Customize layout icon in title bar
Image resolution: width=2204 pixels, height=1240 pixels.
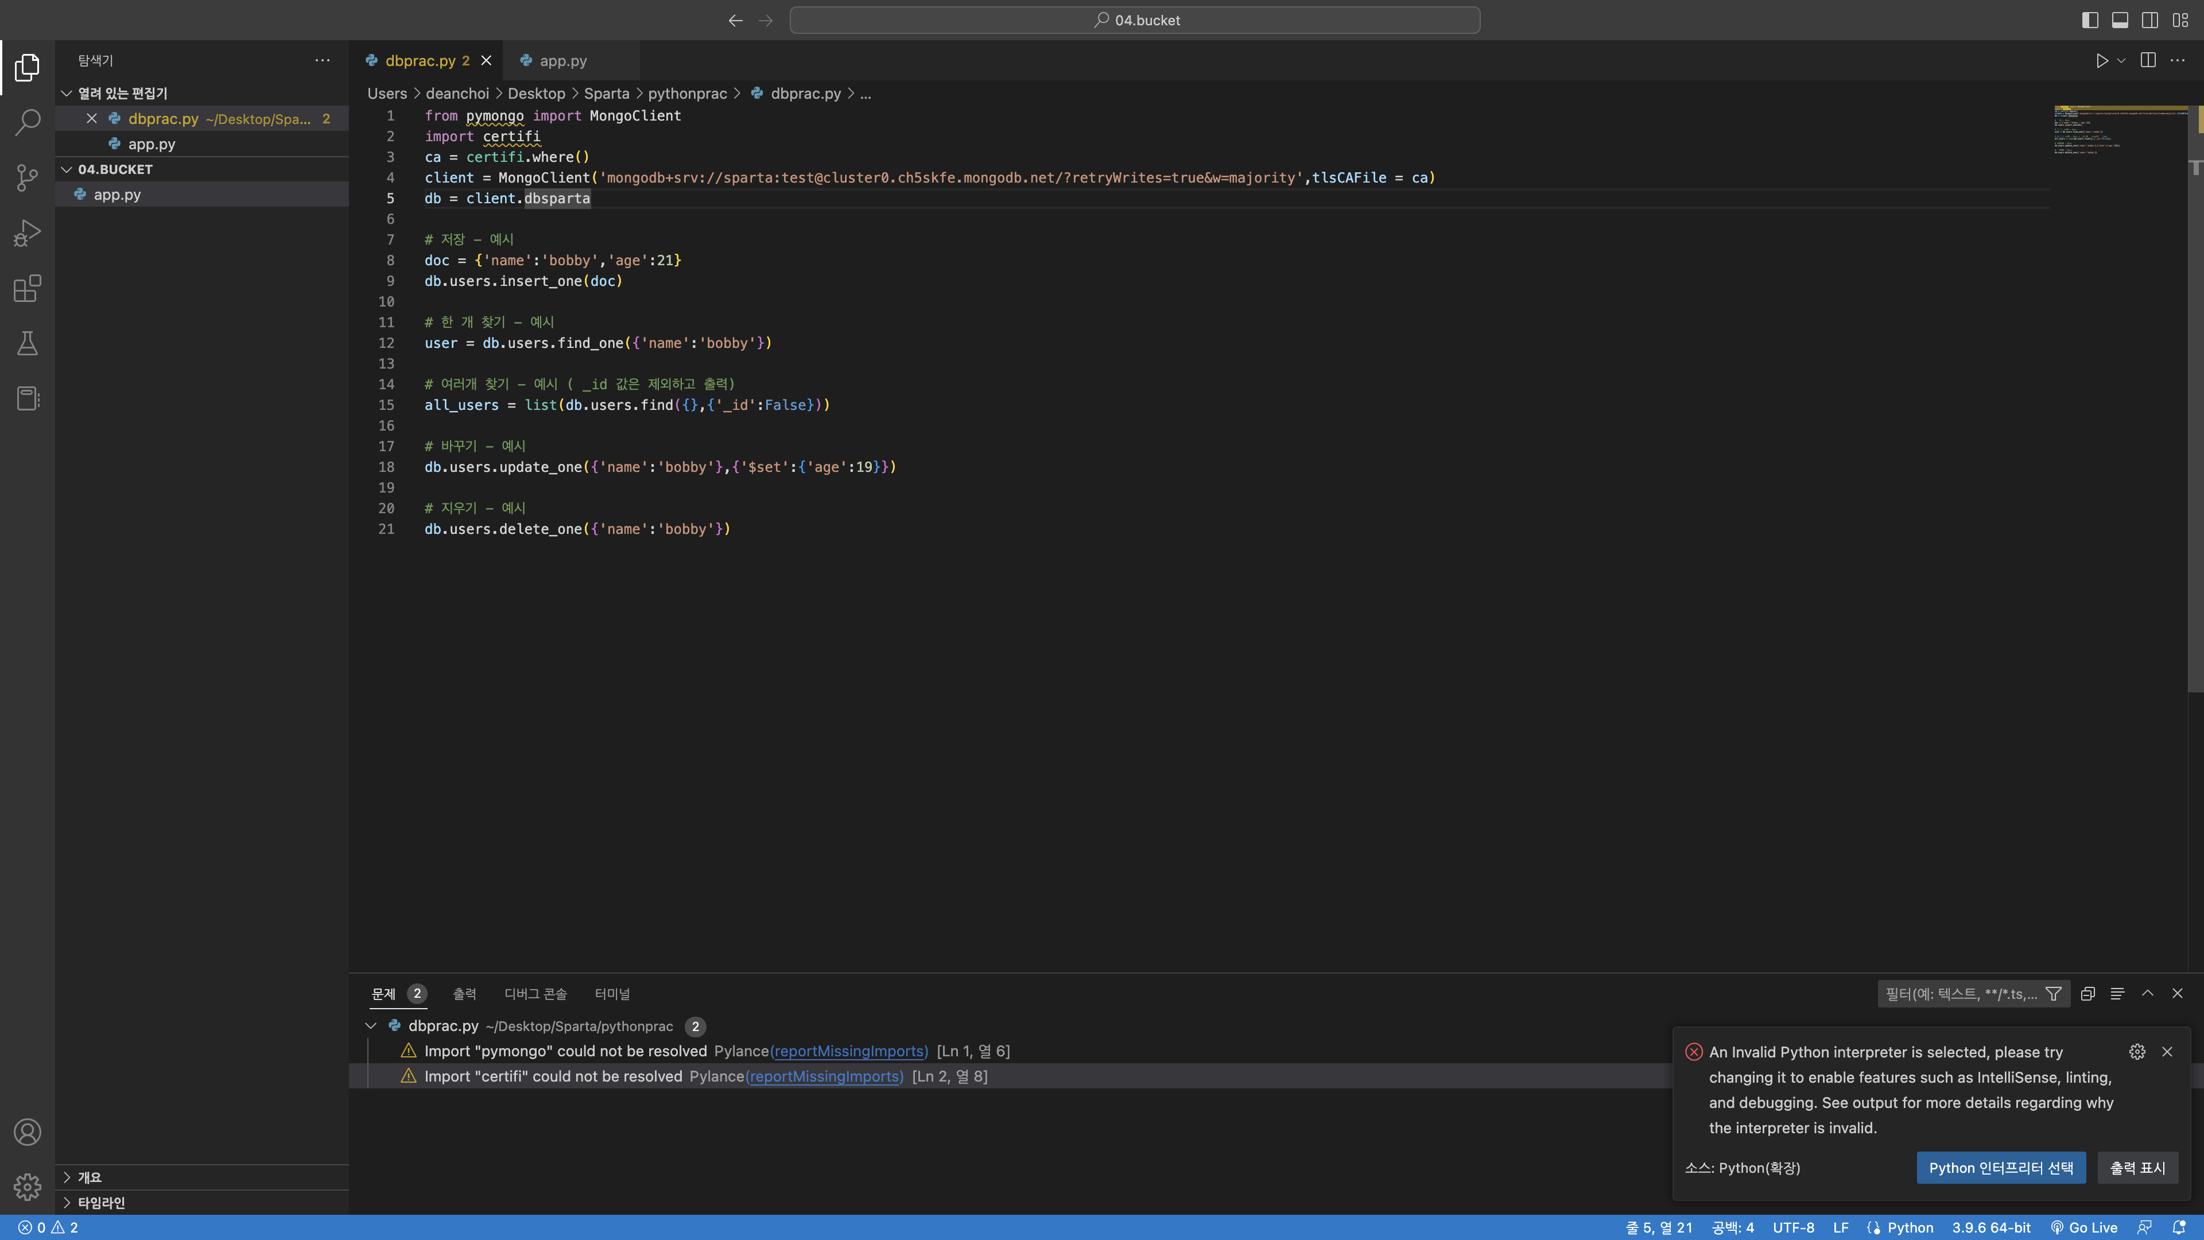click(2180, 21)
